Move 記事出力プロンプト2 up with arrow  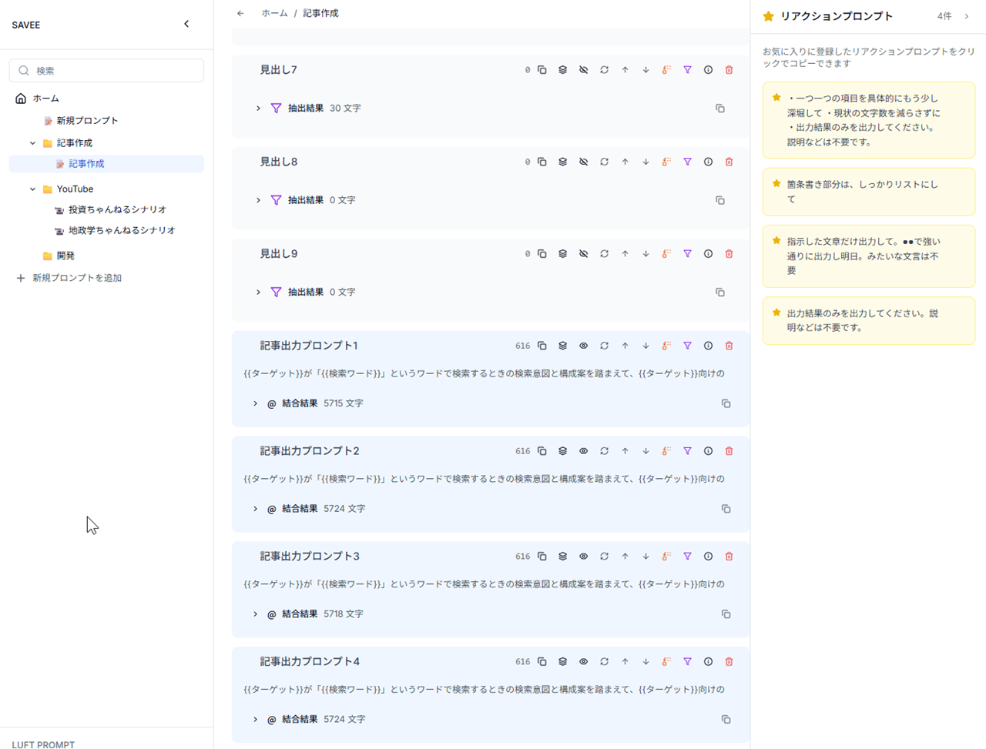click(625, 451)
